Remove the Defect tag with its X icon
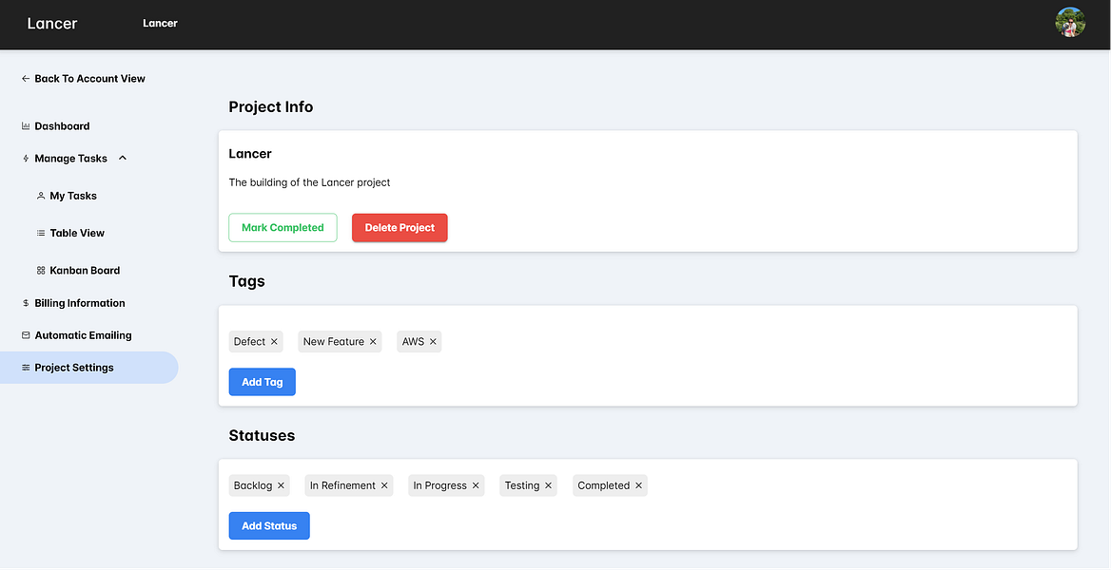Screen dimensions: 1111x570 274,342
